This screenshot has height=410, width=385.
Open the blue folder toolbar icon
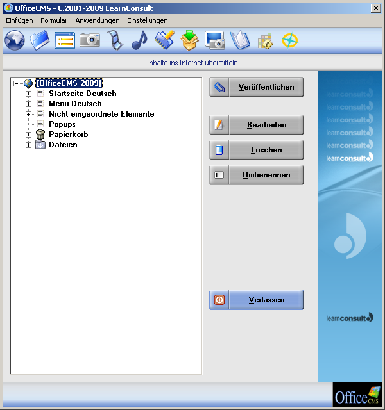40,40
